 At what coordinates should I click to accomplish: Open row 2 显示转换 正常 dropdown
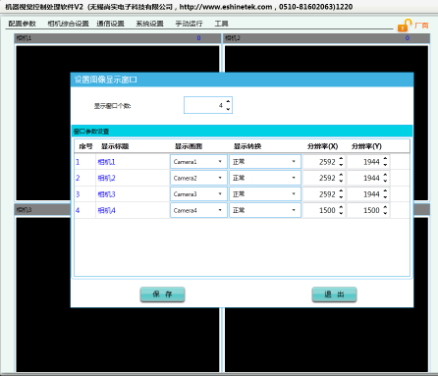point(265,178)
